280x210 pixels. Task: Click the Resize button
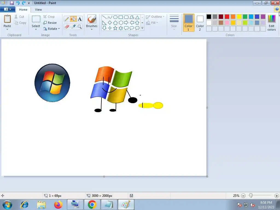tap(50, 23)
